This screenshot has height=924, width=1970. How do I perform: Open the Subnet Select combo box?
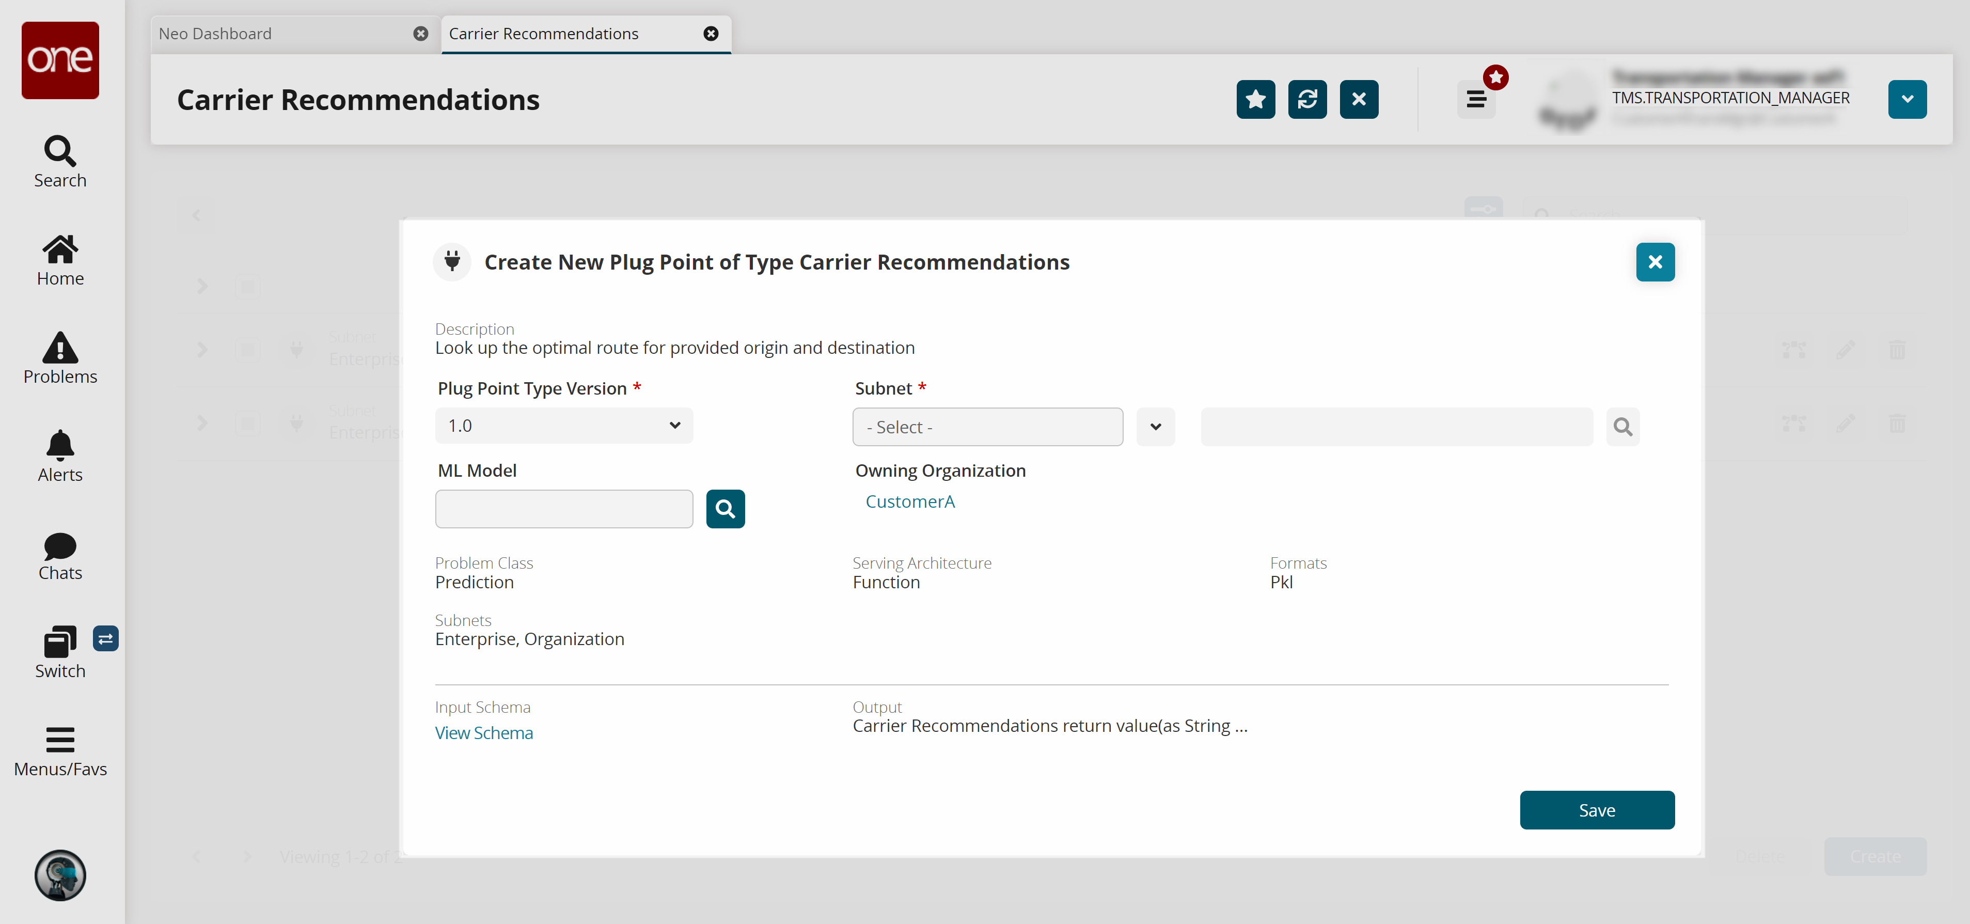coord(986,427)
